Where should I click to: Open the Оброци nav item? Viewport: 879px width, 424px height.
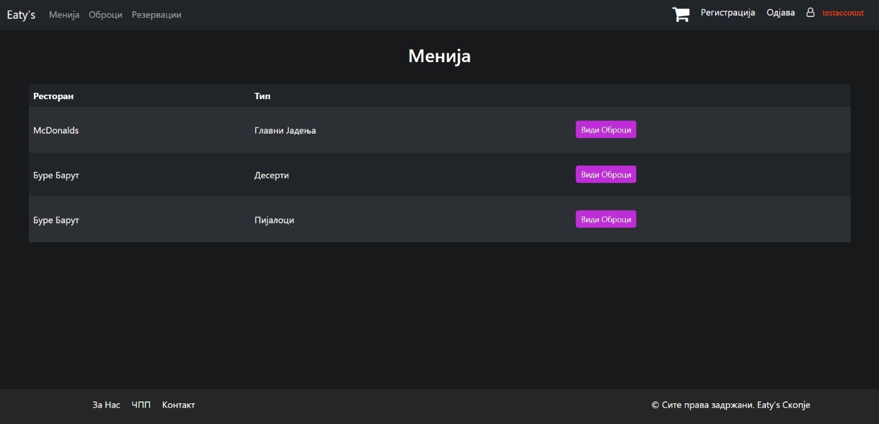[105, 15]
